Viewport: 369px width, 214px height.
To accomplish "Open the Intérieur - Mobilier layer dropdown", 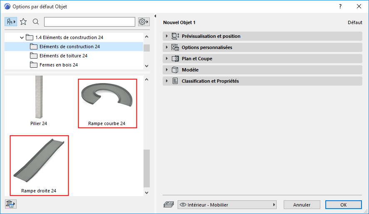I will [227, 205].
